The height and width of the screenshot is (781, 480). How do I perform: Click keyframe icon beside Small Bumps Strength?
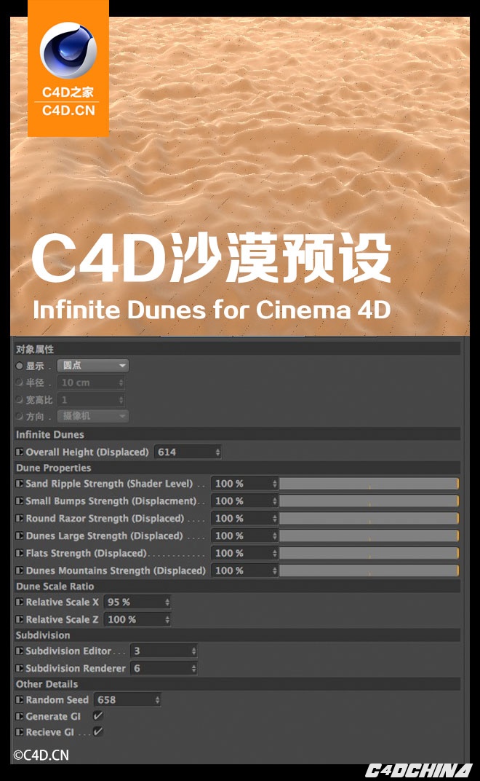pos(20,501)
